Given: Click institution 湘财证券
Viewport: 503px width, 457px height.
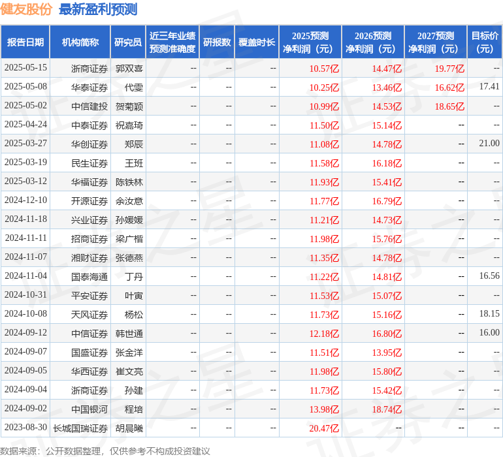Looking at the screenshot, I should click(x=89, y=258).
